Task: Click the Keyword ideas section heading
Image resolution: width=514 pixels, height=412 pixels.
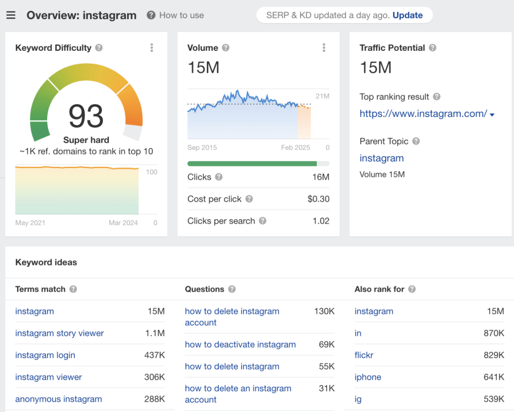Action: [46, 262]
